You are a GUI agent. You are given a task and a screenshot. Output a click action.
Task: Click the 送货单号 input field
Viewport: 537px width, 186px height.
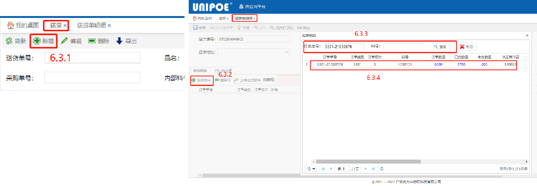(92, 58)
